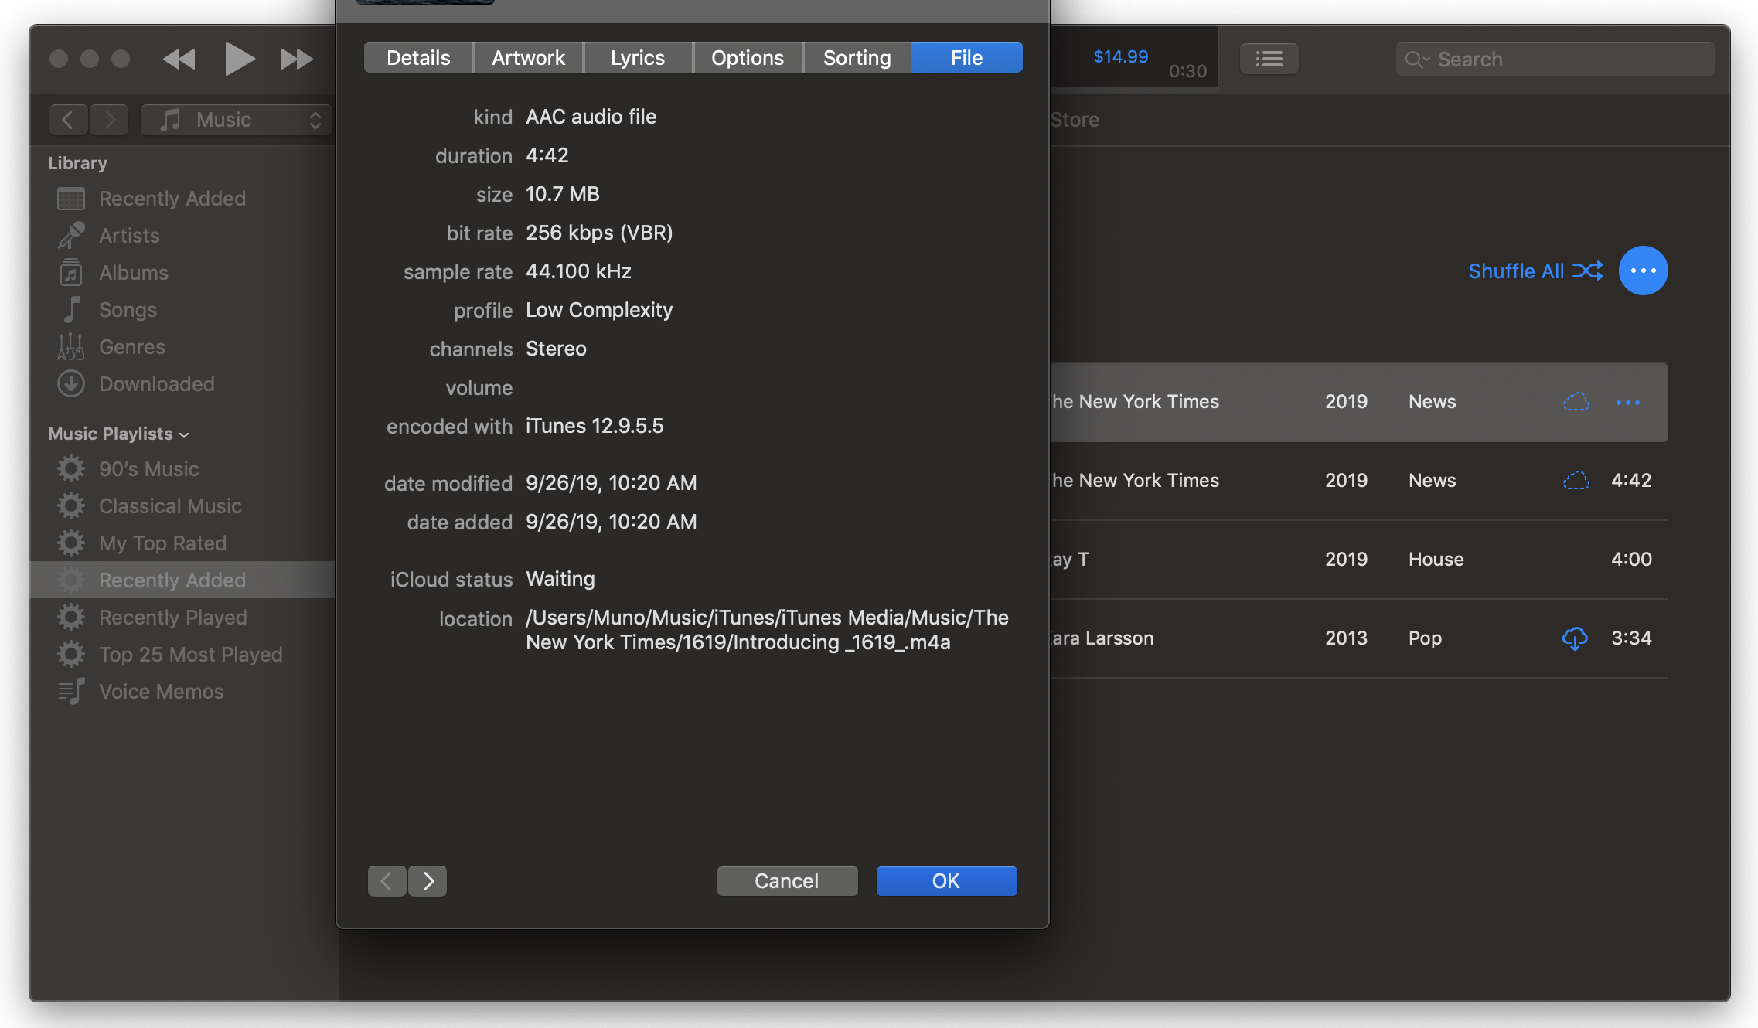Skip to next track with the fast-forward icon
Screen dimensions: 1758x1028
pos(296,60)
